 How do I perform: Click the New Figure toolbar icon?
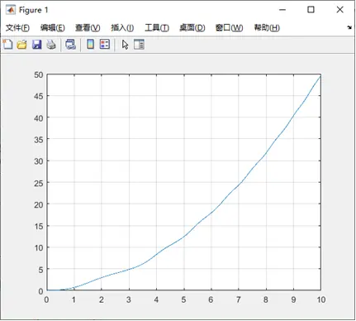[x=7, y=45]
